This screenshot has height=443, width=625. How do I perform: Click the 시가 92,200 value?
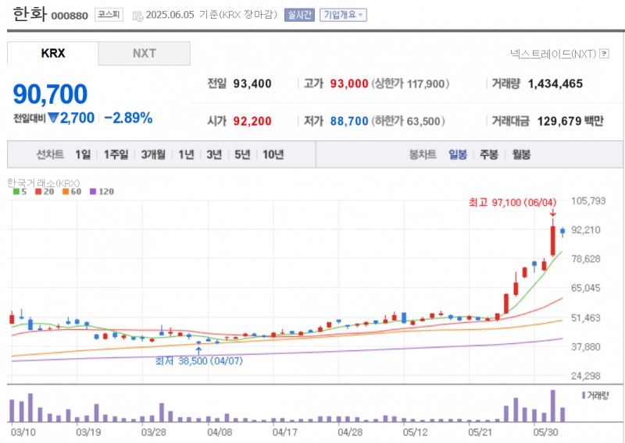tap(252, 121)
